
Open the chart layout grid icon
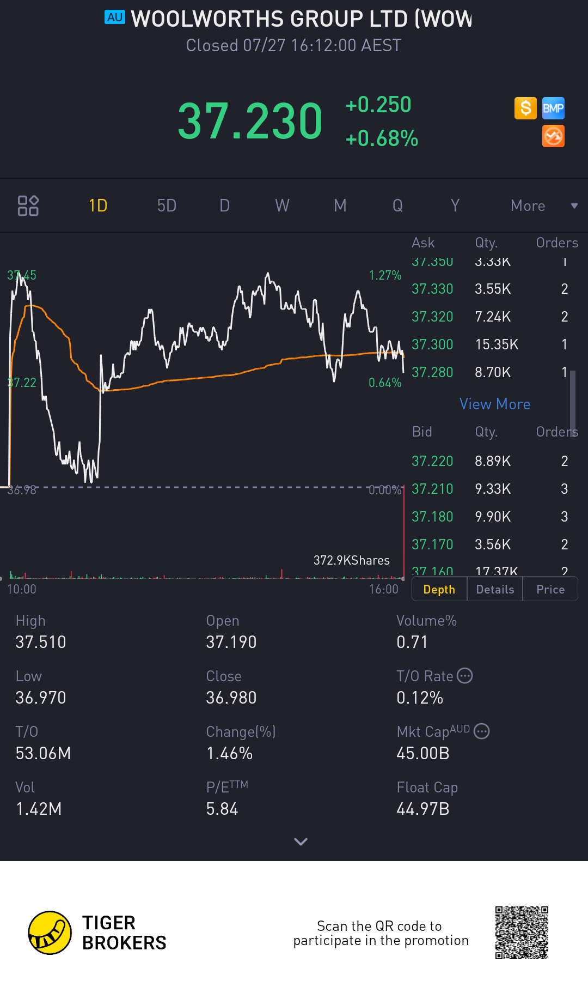[28, 205]
